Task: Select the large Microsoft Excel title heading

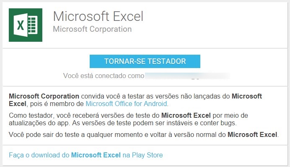Action: (98, 16)
